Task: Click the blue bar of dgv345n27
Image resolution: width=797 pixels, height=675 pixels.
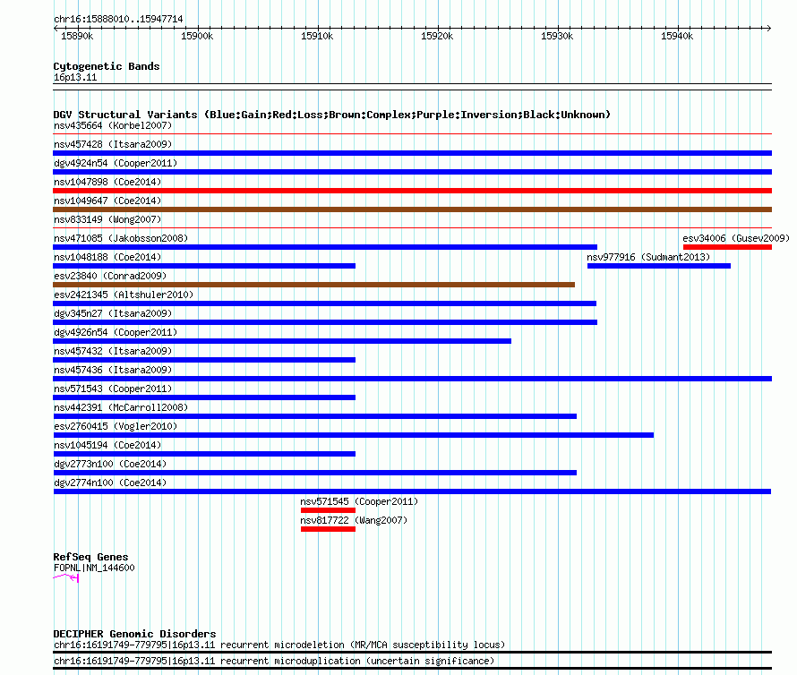Action: (x=325, y=322)
